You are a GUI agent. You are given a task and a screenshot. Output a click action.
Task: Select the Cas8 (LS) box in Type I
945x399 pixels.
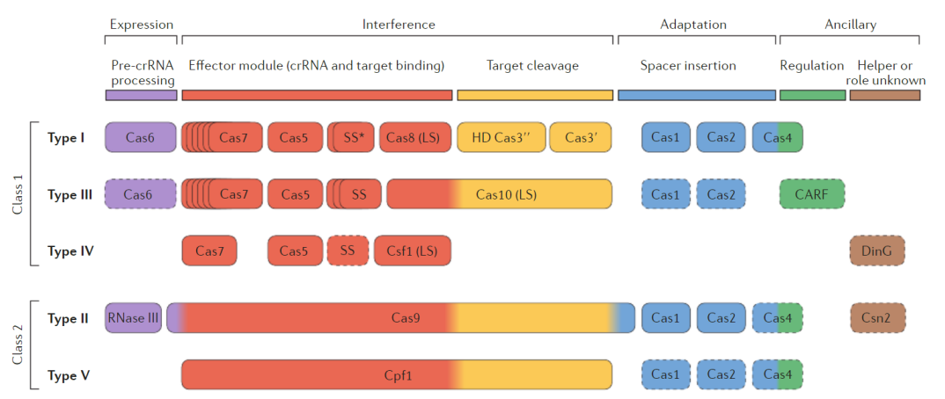click(x=414, y=137)
